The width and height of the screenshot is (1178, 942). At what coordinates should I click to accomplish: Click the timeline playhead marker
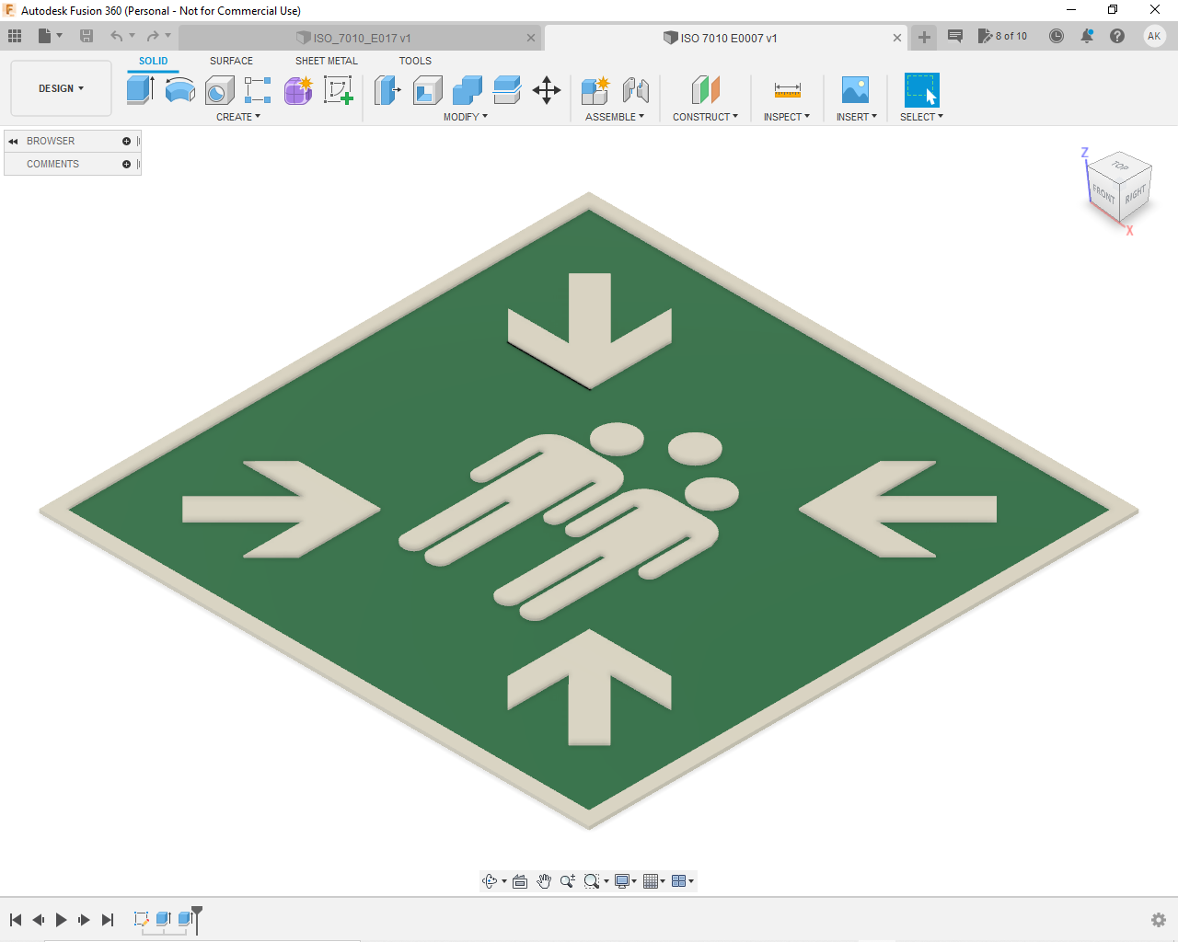pyautogui.click(x=196, y=918)
